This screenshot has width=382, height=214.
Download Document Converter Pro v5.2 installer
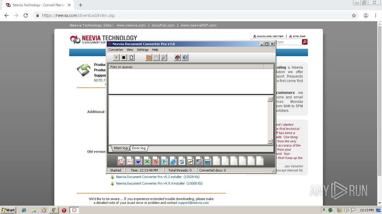point(158,177)
